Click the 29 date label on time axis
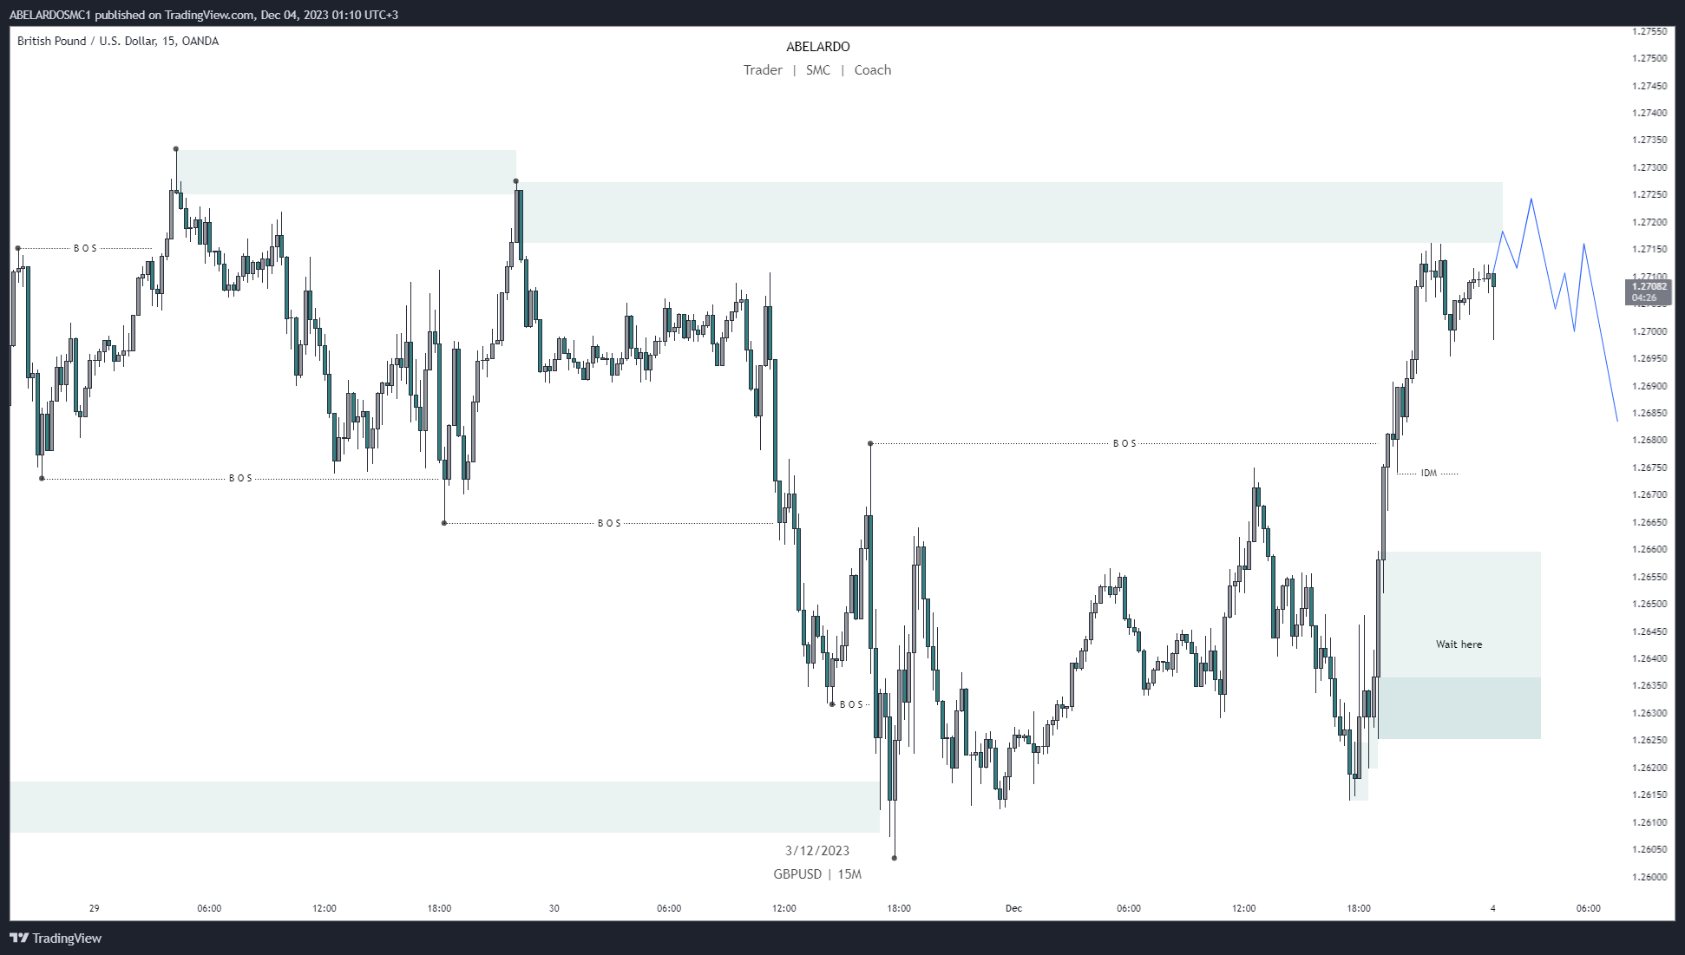This screenshot has height=955, width=1685. pos(95,908)
